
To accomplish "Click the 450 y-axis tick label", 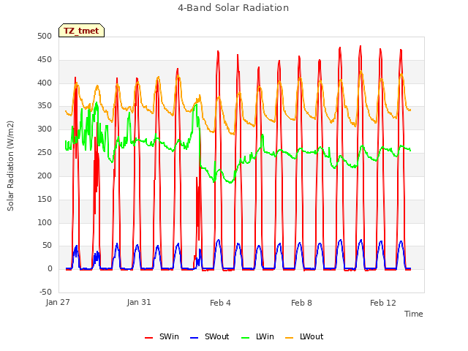I will 45,59.
